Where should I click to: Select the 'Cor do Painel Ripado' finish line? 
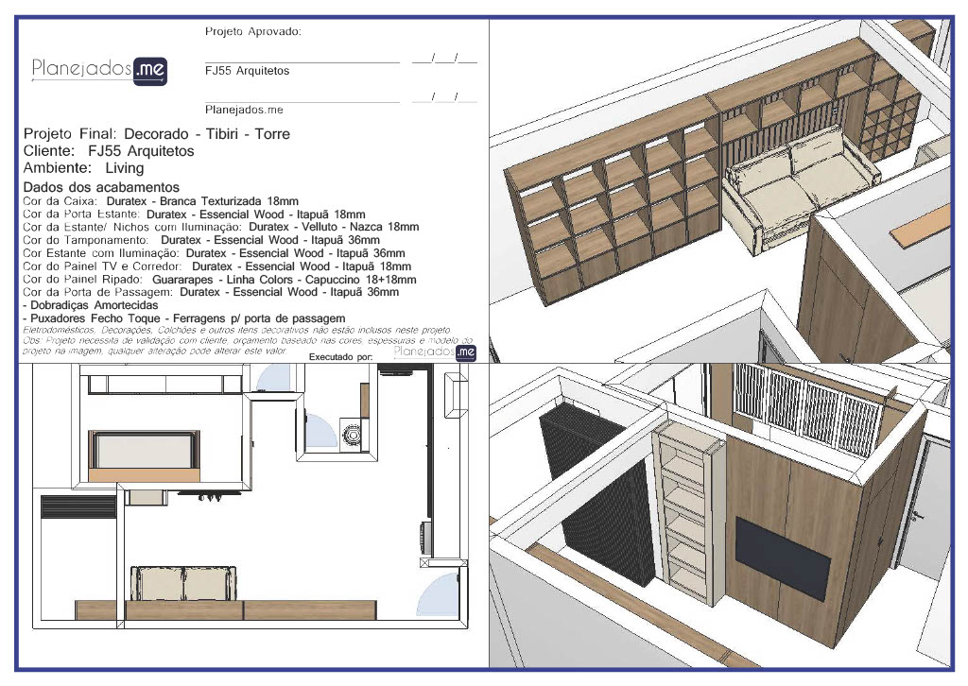coord(218,280)
